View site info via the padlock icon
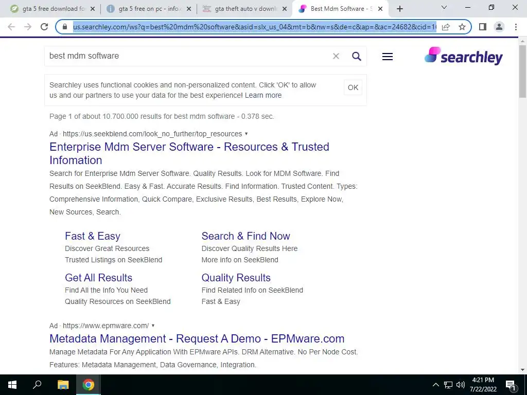 [65, 27]
